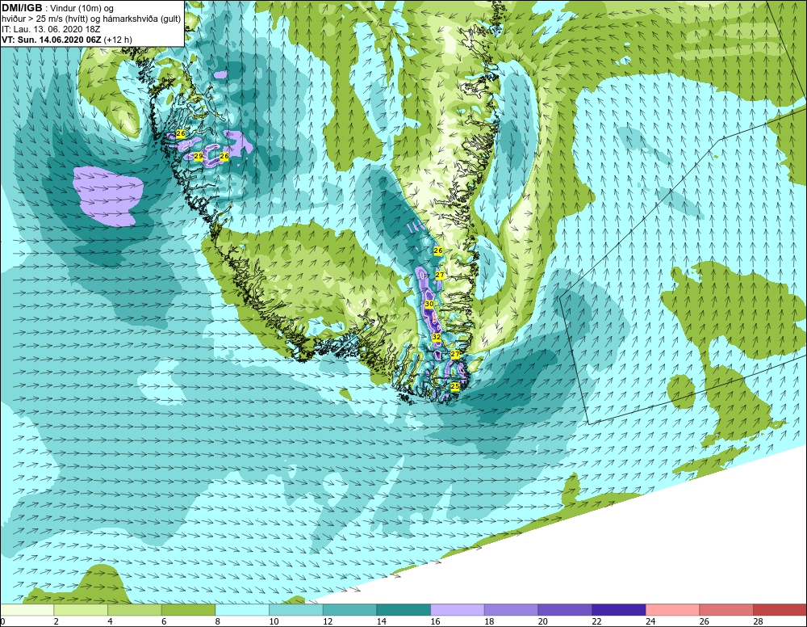807x627 pixels.
Task: Click the 'IT: Lau. 13. 06. 2020 18Z' line
Action: tap(50, 29)
